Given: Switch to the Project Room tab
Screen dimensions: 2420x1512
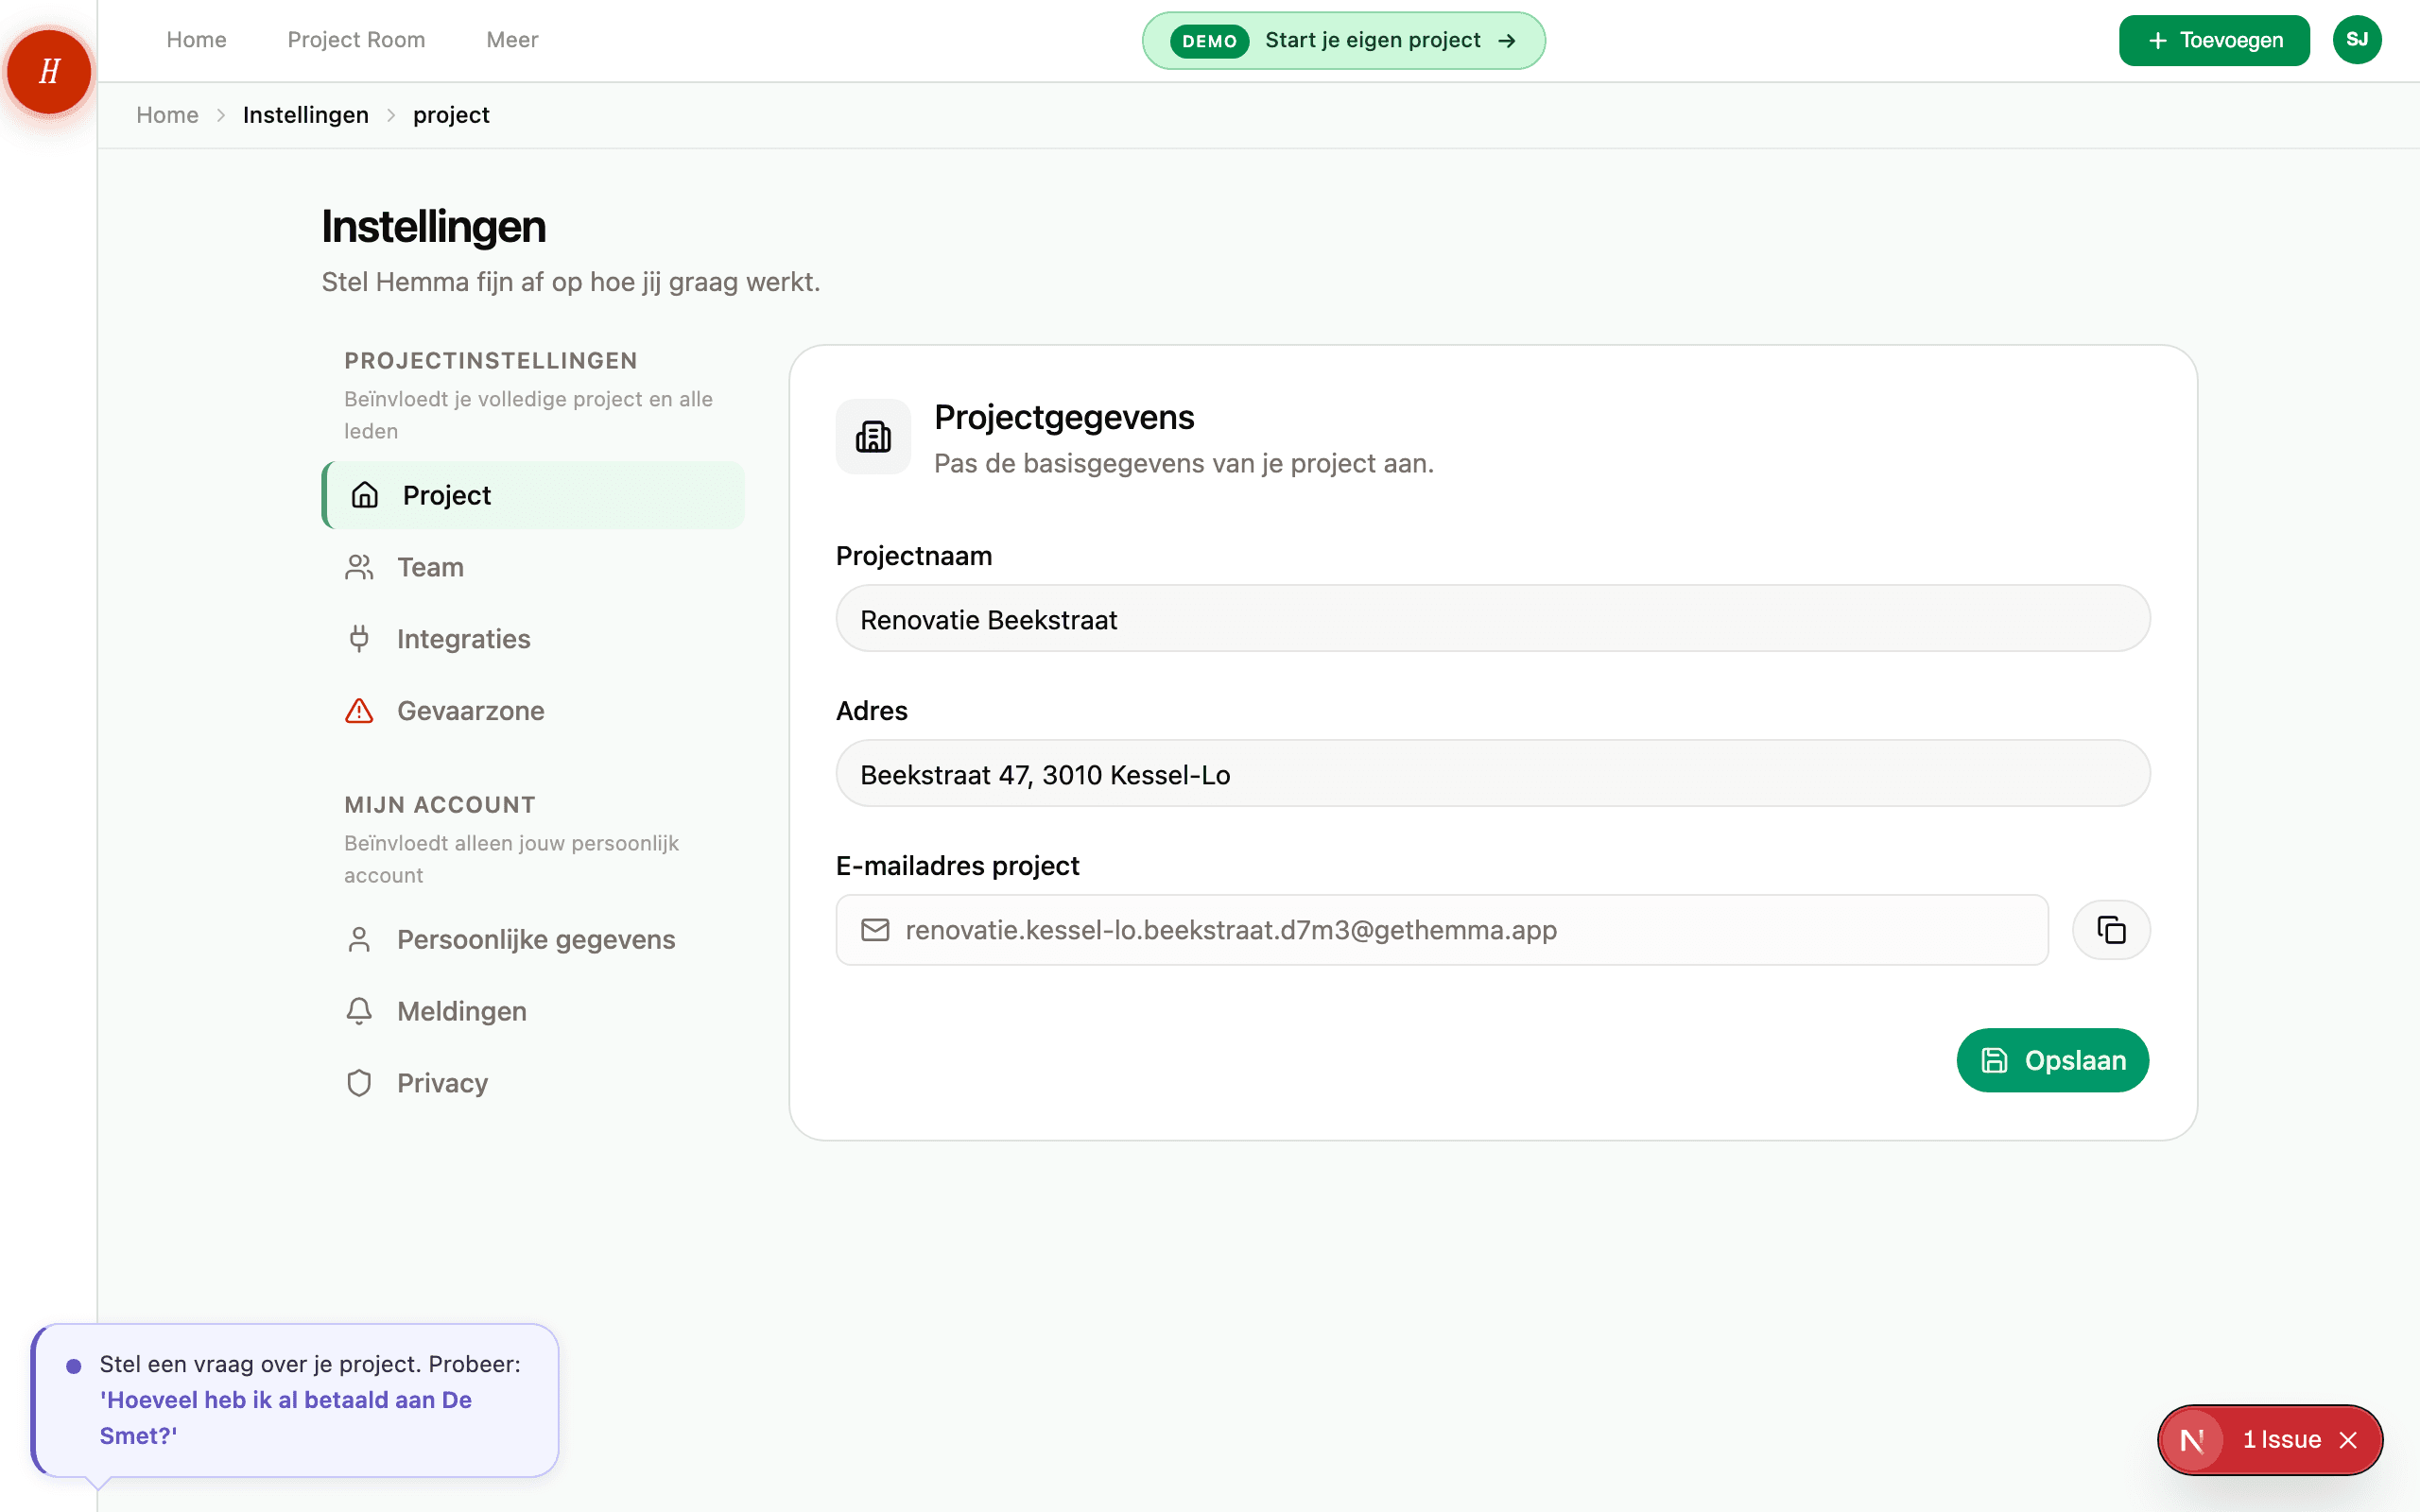Looking at the screenshot, I should pos(356,40).
